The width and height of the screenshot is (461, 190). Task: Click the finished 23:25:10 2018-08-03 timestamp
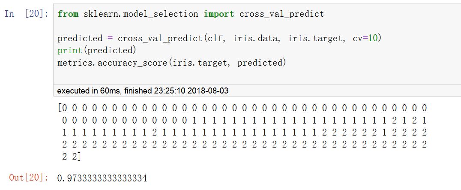[180, 91]
